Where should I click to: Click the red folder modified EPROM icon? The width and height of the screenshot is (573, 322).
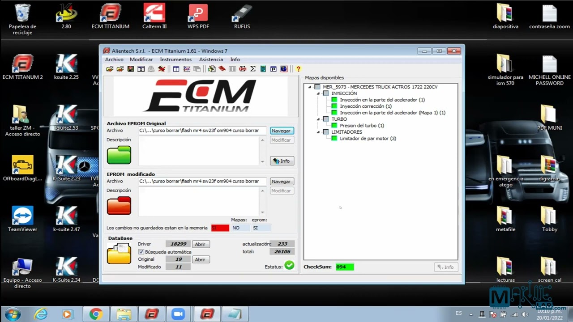[119, 206]
